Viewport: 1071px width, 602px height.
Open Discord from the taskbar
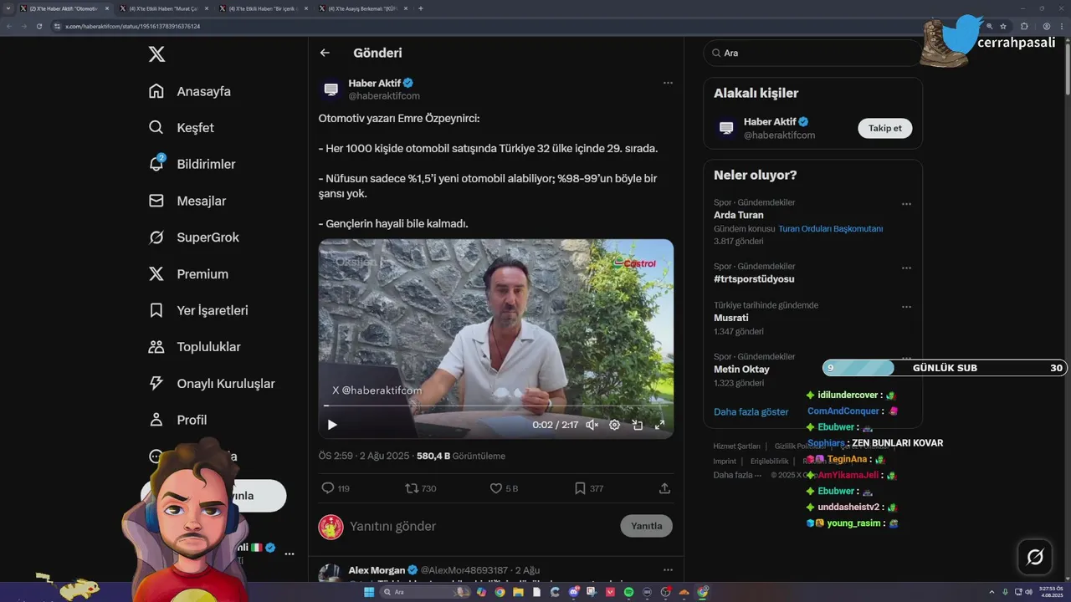[573, 592]
